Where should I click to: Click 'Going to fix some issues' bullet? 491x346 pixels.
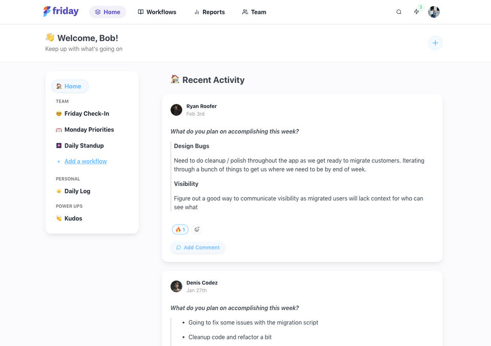253,322
